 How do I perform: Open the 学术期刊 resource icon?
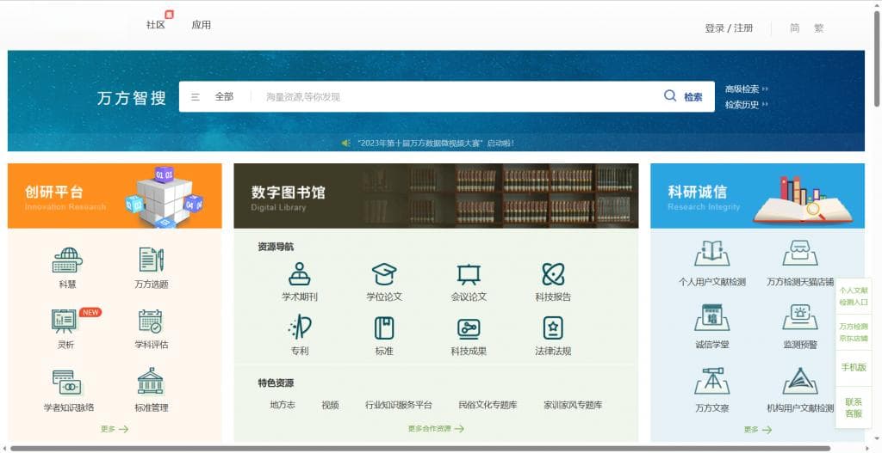(299, 274)
